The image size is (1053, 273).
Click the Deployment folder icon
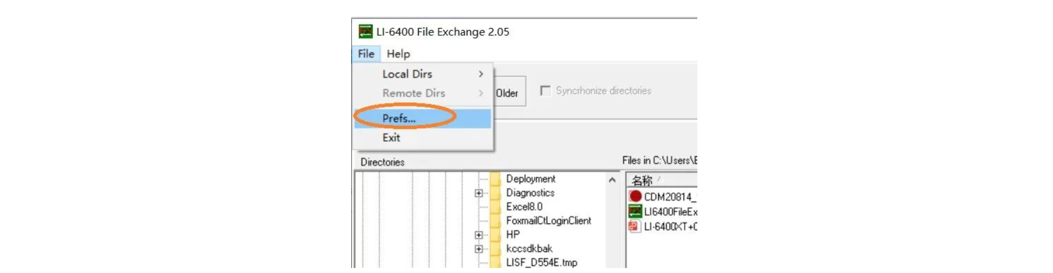pos(495,179)
